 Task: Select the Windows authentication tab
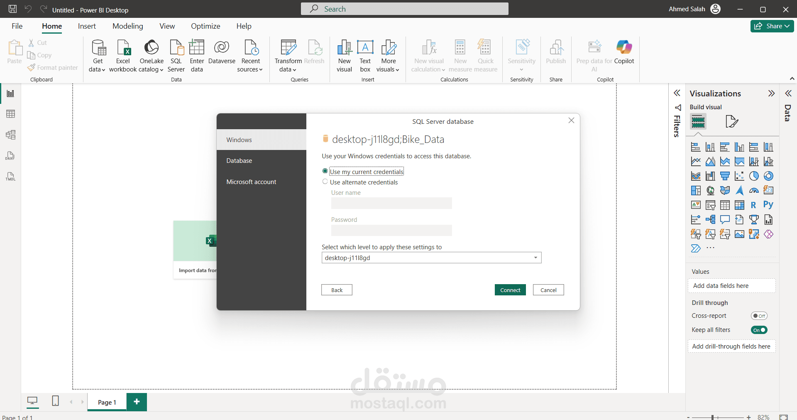pos(262,140)
